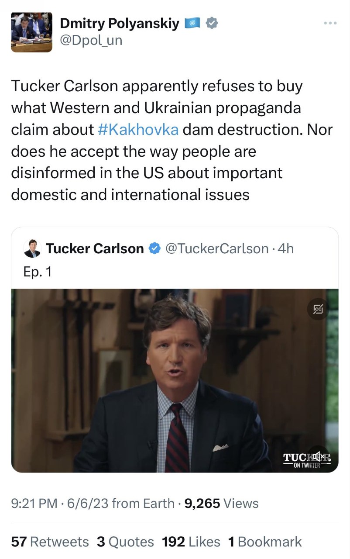Screen dimensions: 350x559
Task: Unmute the video with the speaker icon
Action: pyautogui.click(x=319, y=456)
